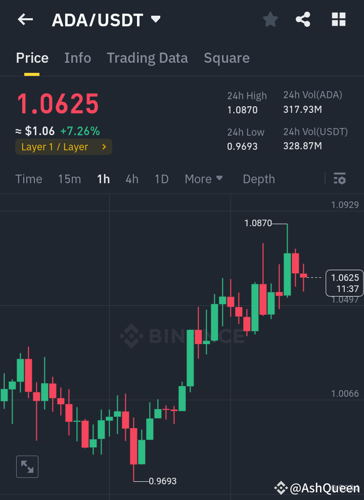The image size is (364, 500).
Task: Select the 0.9693 low price label
Action: coord(163,481)
